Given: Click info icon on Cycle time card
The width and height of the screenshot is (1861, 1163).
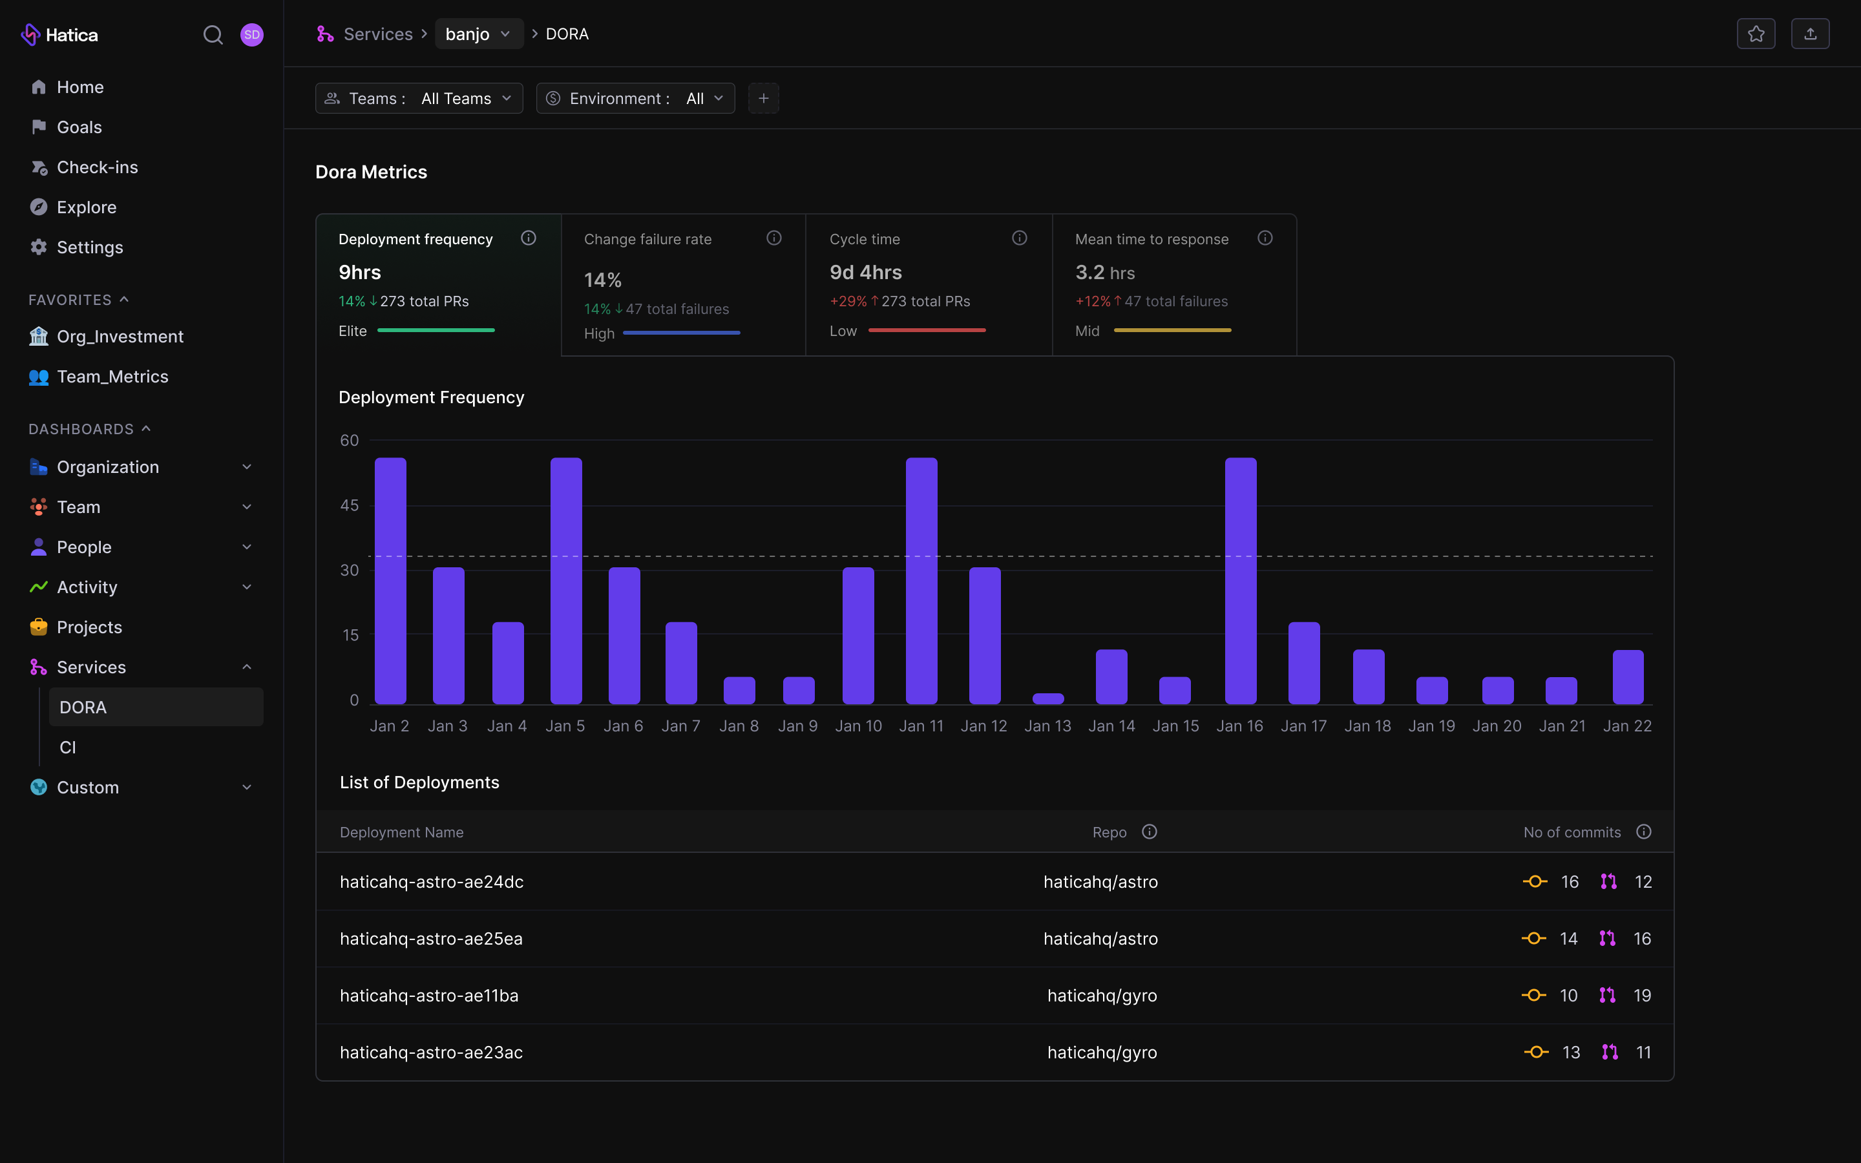Looking at the screenshot, I should [x=1019, y=238].
